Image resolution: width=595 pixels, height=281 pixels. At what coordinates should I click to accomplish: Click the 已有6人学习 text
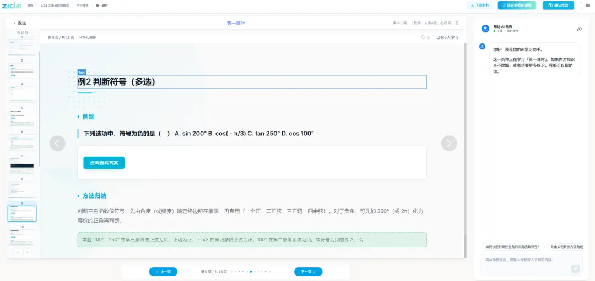click(447, 37)
